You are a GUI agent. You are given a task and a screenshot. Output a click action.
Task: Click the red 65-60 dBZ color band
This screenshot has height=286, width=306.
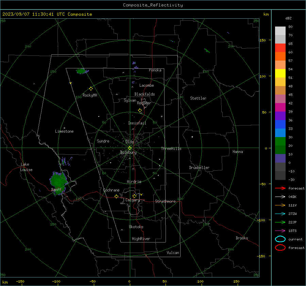point(280,48)
